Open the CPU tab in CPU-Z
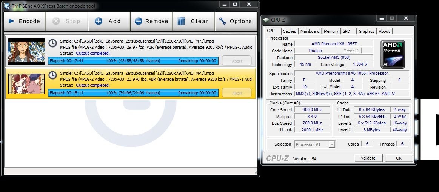 [x=271, y=31]
